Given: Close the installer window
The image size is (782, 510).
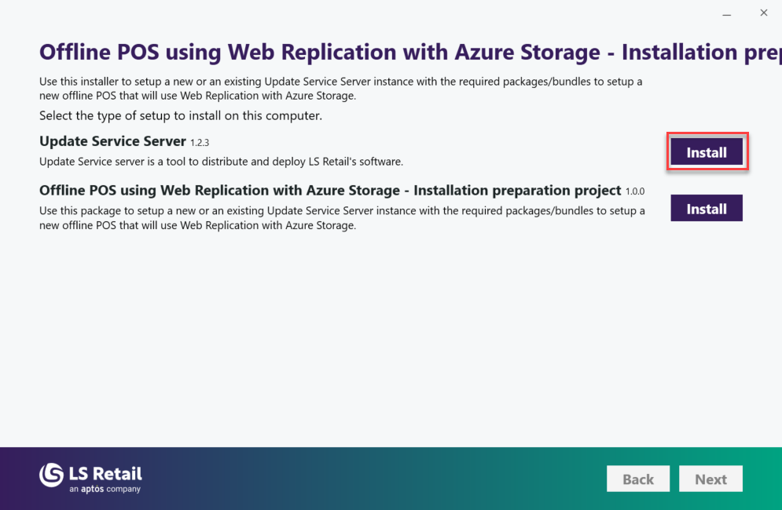Looking at the screenshot, I should [x=763, y=13].
